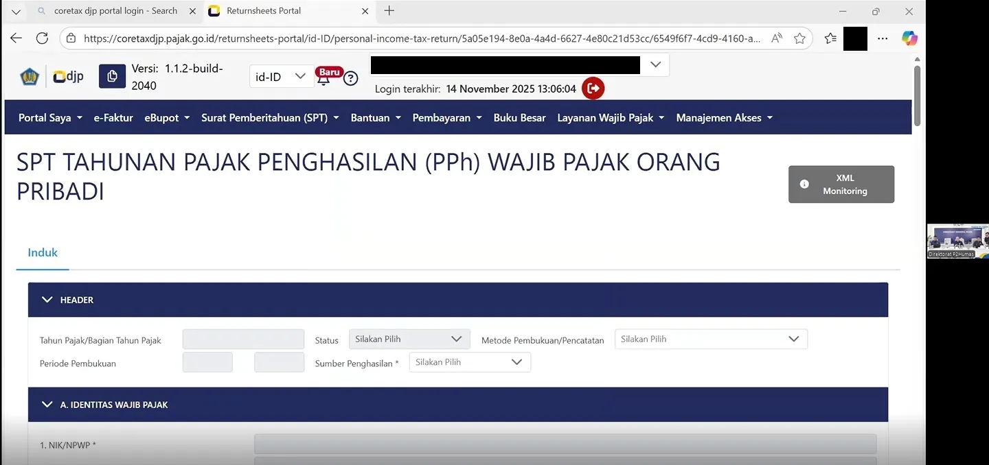Screen dimensions: 989x465
Task: Click the Read aloud icon in address bar
Action: (x=775, y=38)
